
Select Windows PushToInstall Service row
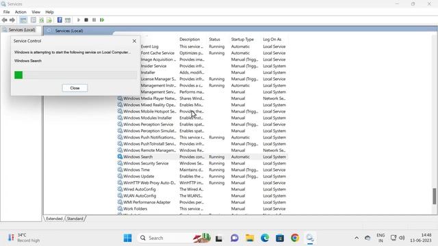(x=203, y=144)
